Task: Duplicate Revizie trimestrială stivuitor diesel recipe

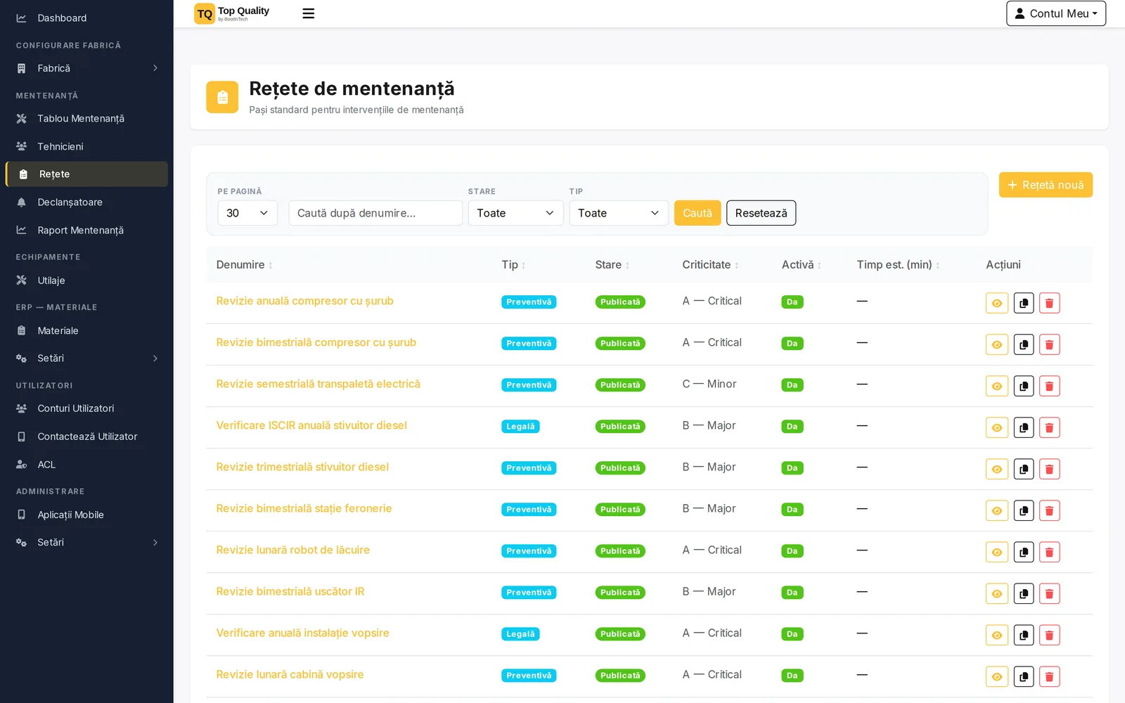Action: click(x=1024, y=469)
